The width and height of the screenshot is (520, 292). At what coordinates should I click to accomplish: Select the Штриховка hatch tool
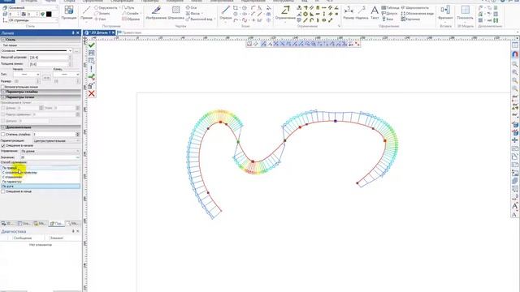coord(175,13)
